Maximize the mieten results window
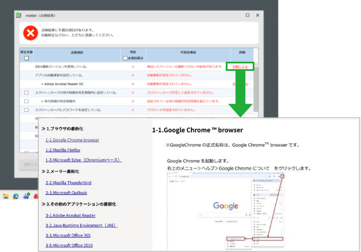Viewport: 361px width, 252px height. coord(248,15)
